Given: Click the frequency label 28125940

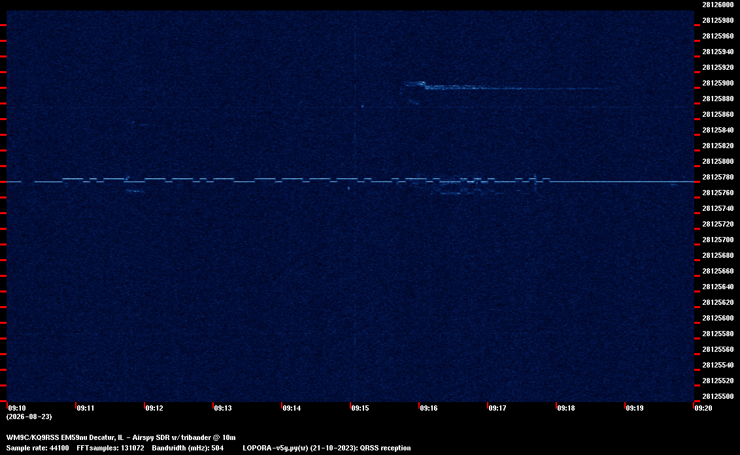Looking at the screenshot, I should (x=718, y=52).
